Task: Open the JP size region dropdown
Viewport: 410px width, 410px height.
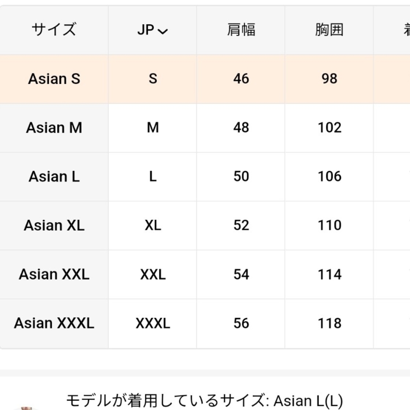Action: [x=153, y=30]
